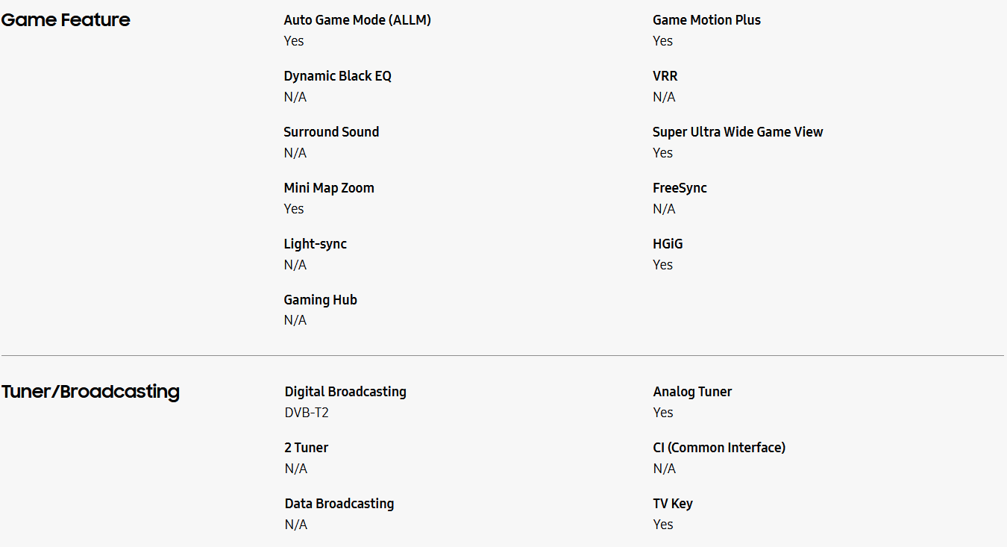The height and width of the screenshot is (547, 1007).
Task: Select the Gaming Hub spec label
Action: (320, 300)
